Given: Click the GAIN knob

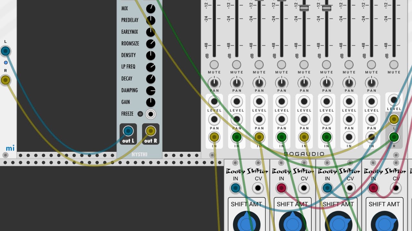Looking at the screenshot, I should click(x=151, y=102).
